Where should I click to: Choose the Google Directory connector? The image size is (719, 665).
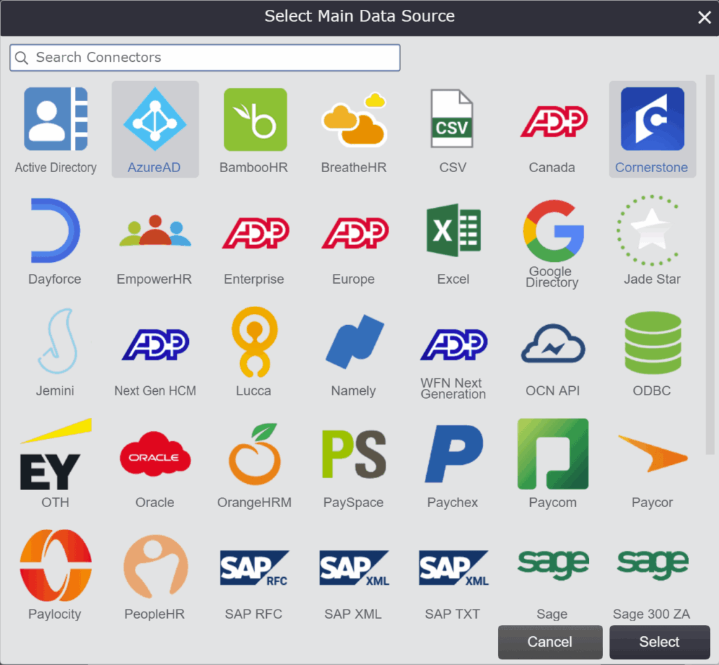pos(553,231)
